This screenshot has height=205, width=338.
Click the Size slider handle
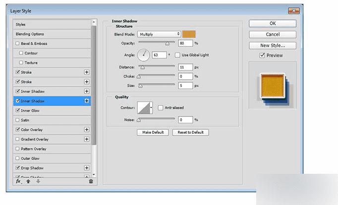140,86
